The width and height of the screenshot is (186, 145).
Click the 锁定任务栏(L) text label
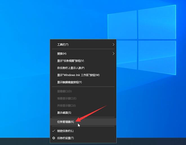[x=65, y=131]
